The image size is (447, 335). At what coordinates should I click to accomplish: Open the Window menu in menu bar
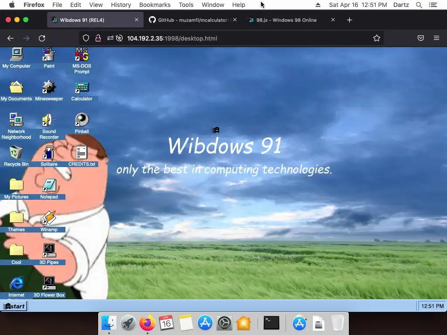point(213,5)
